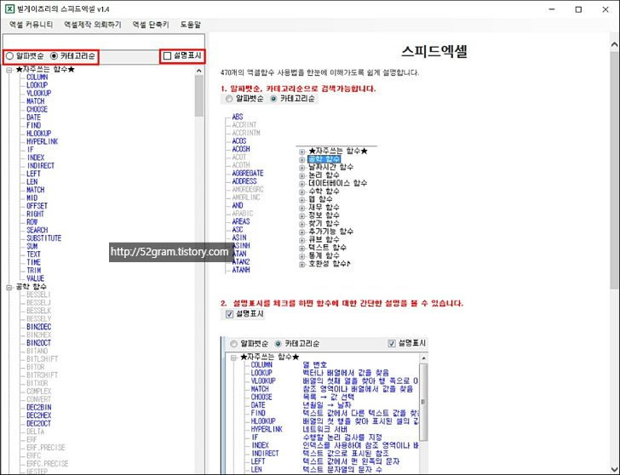Select IF function in left tree
The image size is (620, 475).
point(31,149)
